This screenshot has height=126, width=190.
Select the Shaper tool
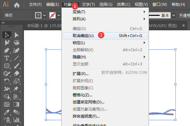[7, 73]
